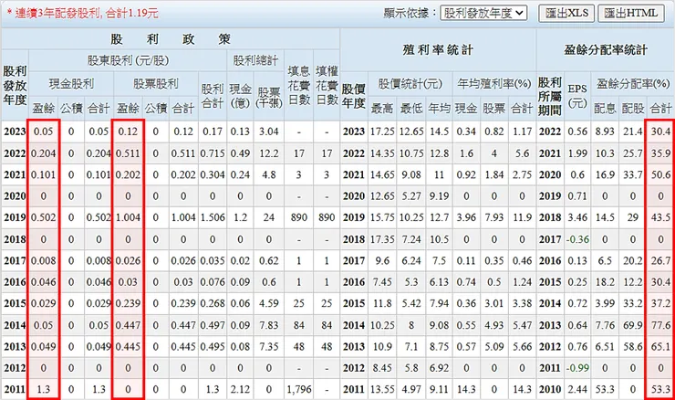This screenshot has height=400, width=675.
Task: Open the 顯示依據 dropdown showing 股利發放年度
Action: pyautogui.click(x=483, y=13)
